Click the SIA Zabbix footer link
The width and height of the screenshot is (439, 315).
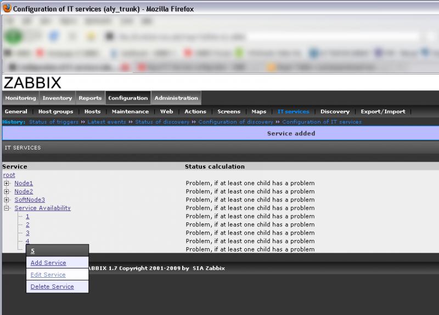point(209,268)
